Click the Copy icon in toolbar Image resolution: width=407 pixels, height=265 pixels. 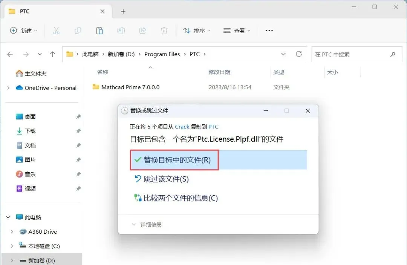click(78, 31)
